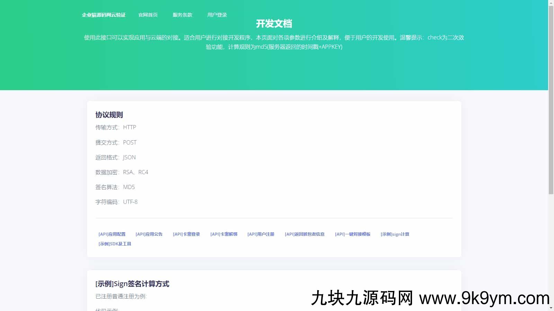Navigate to the [API]用户注册 section

tap(261, 234)
